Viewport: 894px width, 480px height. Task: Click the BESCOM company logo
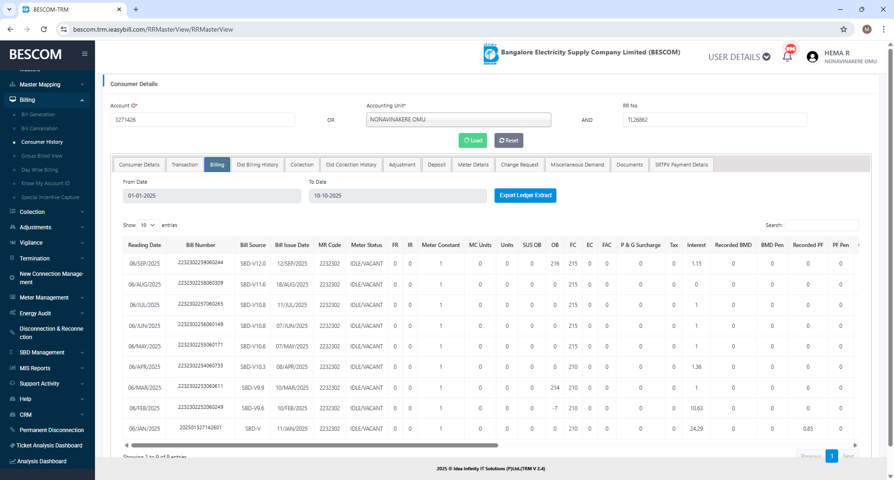(x=490, y=54)
